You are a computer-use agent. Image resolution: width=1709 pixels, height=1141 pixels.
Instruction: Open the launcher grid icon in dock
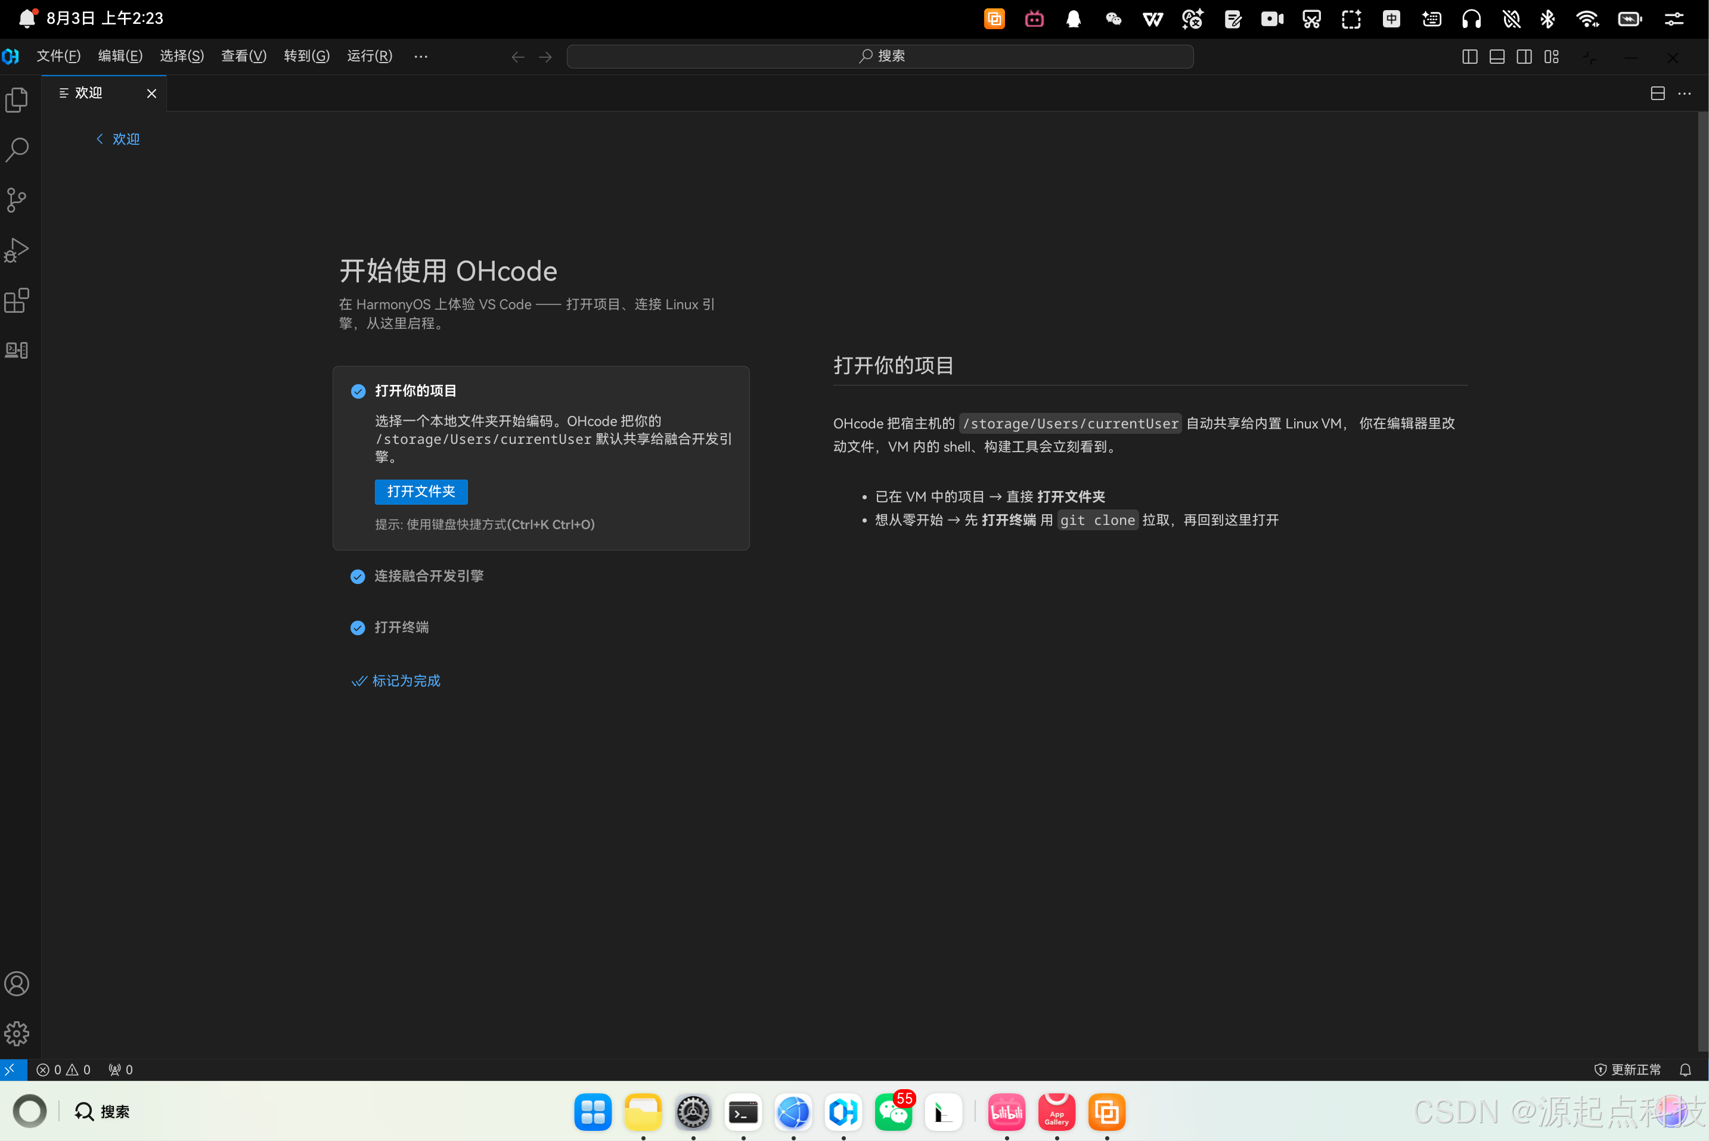tap(593, 1112)
